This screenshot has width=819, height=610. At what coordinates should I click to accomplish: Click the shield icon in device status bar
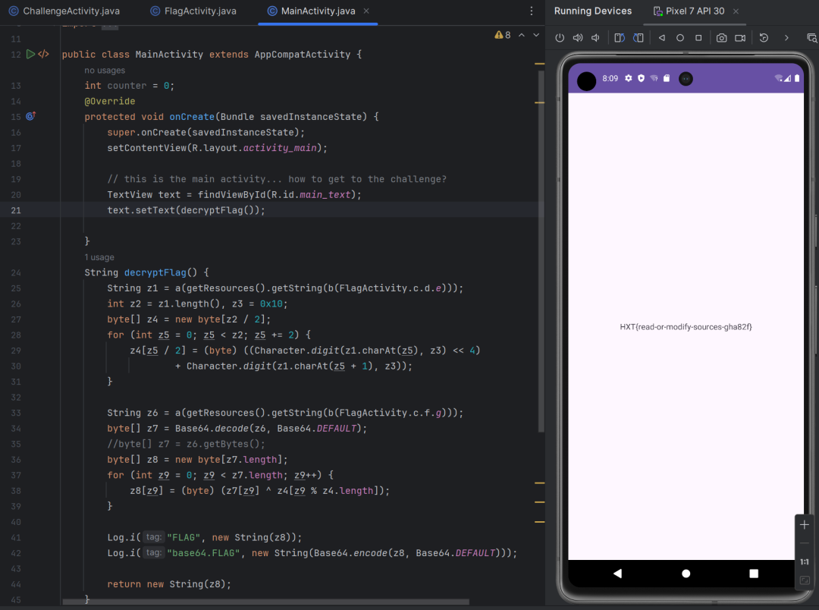641,78
